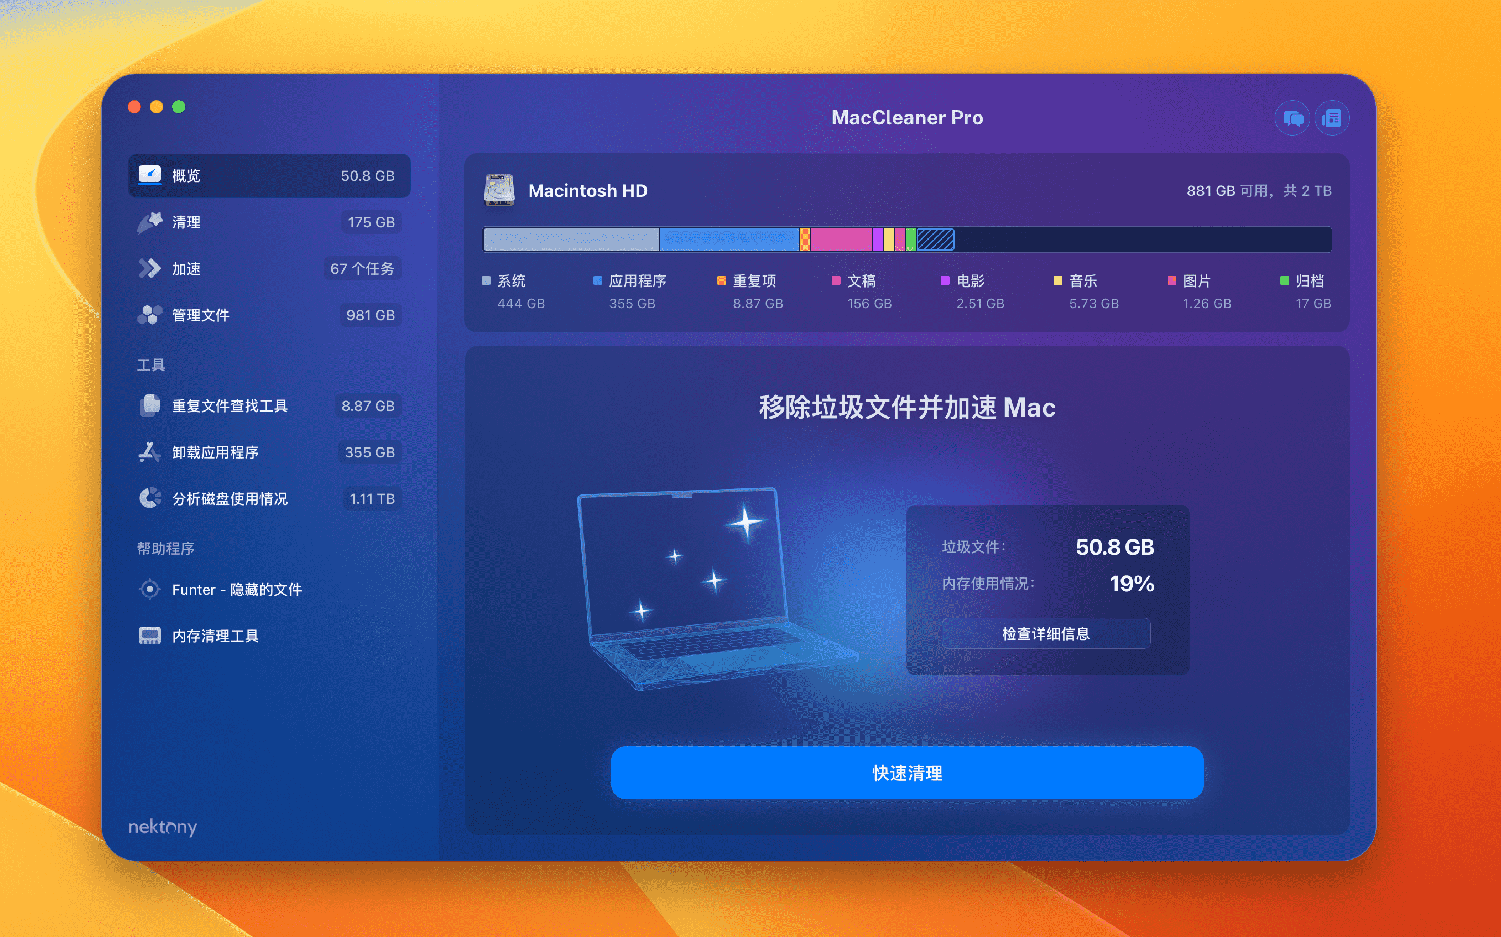Viewport: 1501px width, 937px height.
Task: Click the 分析磁盘使用情况 icon
Action: [148, 499]
